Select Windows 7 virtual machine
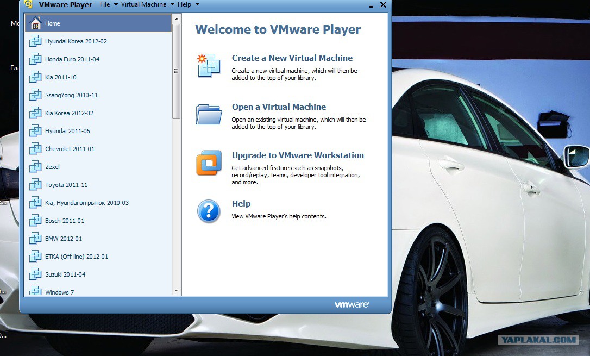Viewport: 590px width, 356px height. 98,290
